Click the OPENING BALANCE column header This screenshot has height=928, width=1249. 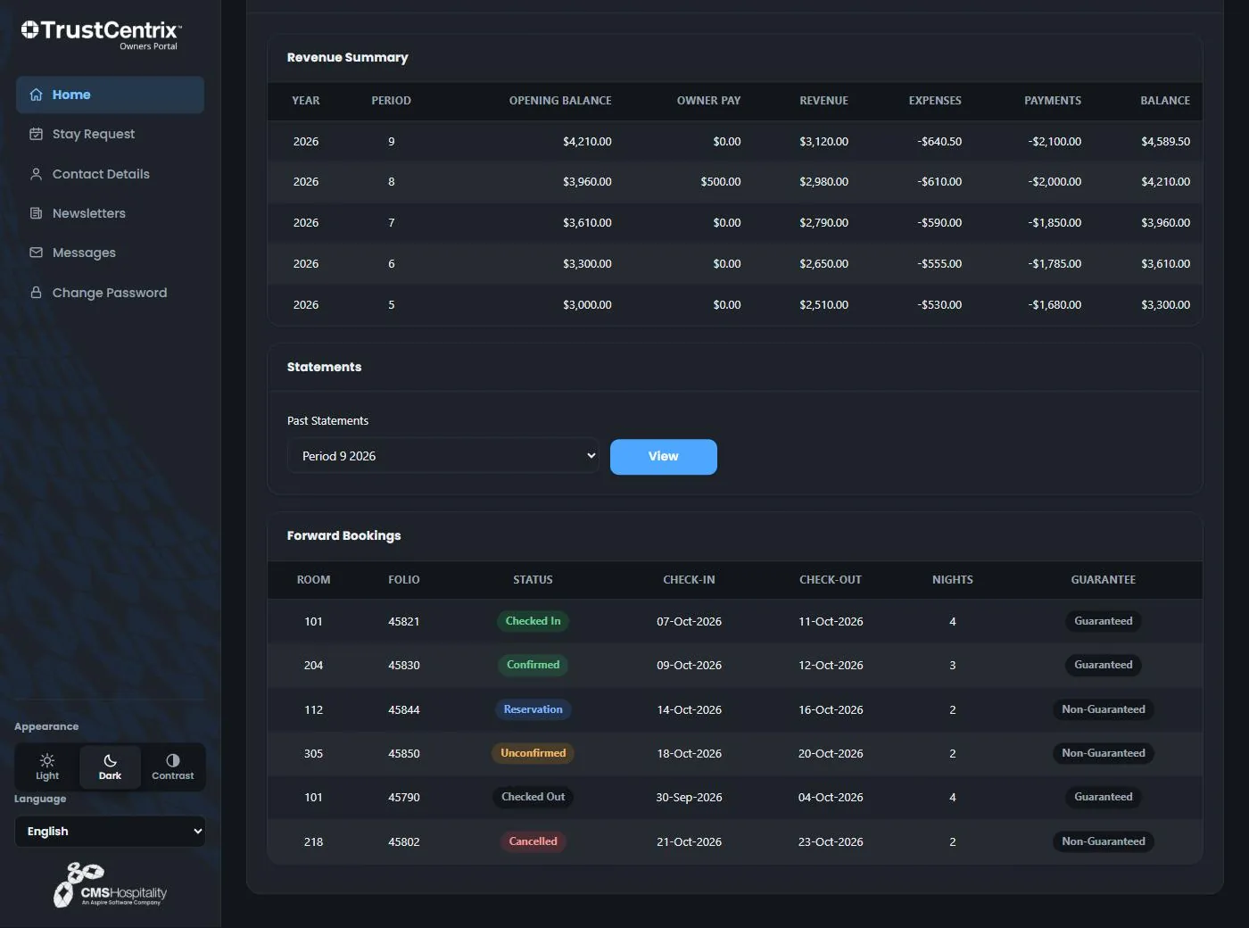point(560,101)
